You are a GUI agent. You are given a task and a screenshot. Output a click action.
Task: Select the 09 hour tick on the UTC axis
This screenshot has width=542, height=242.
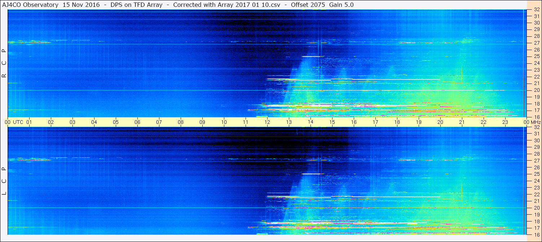202,122
